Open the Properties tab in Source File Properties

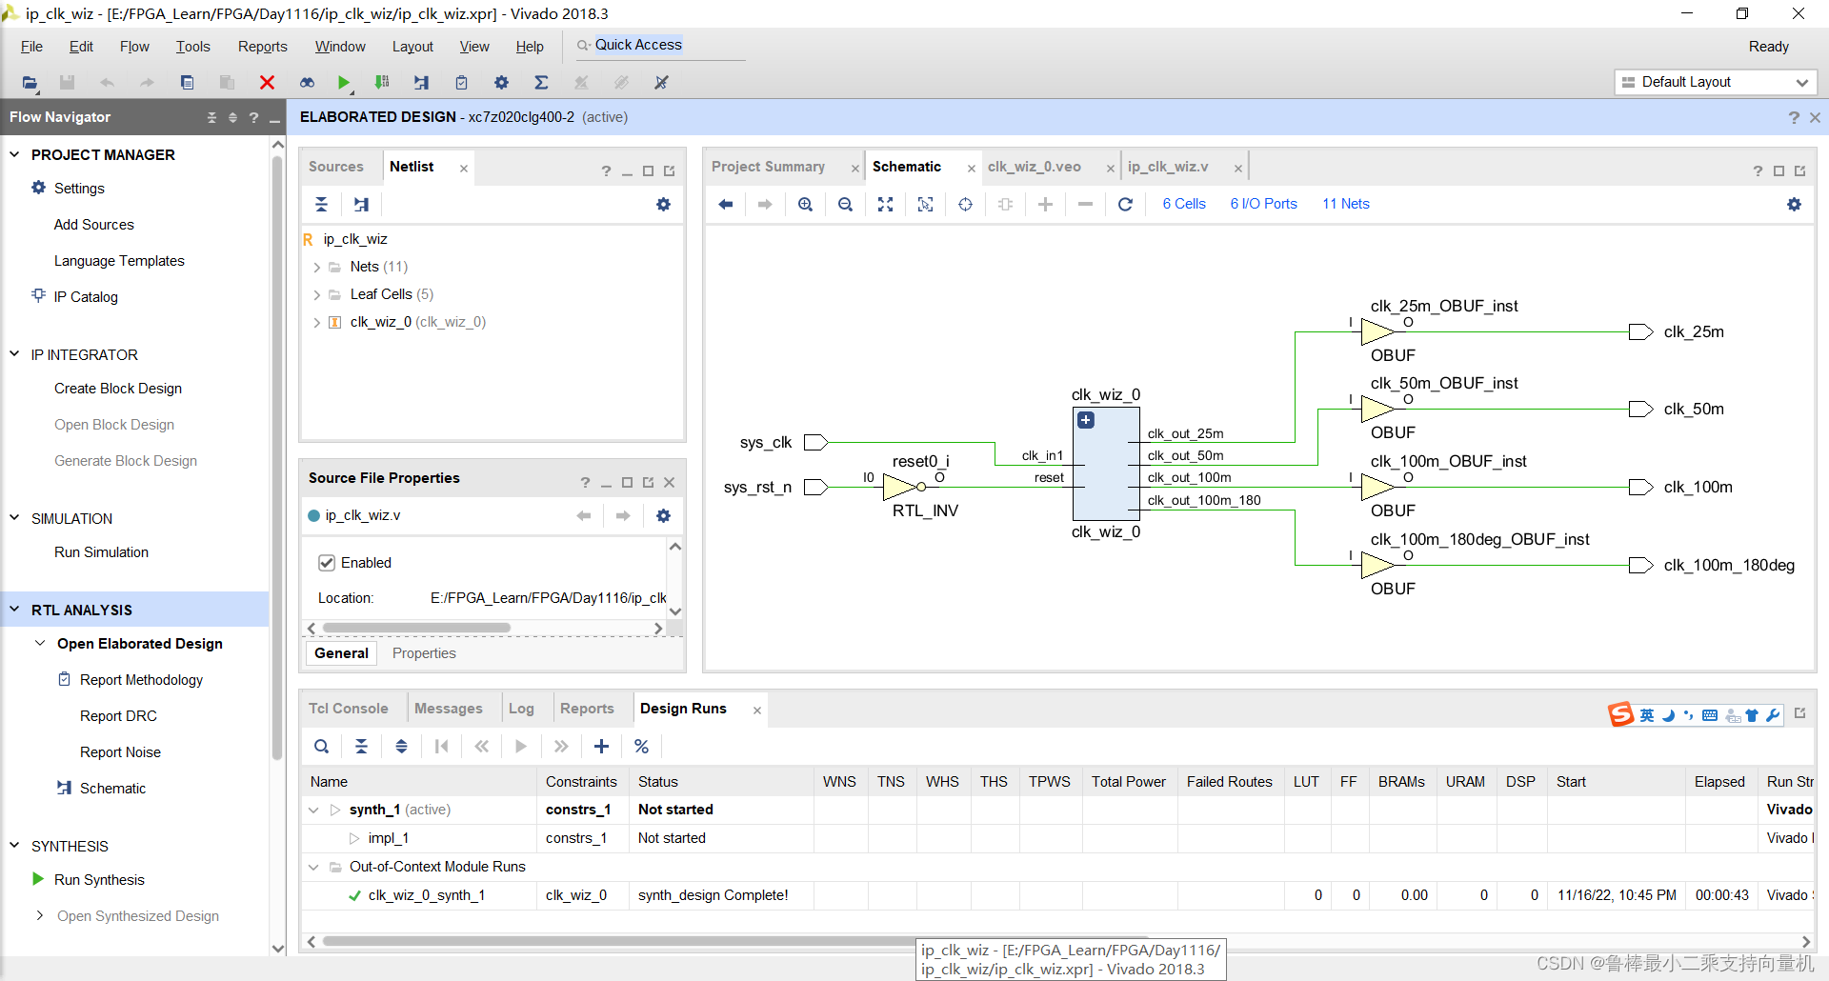[424, 653]
